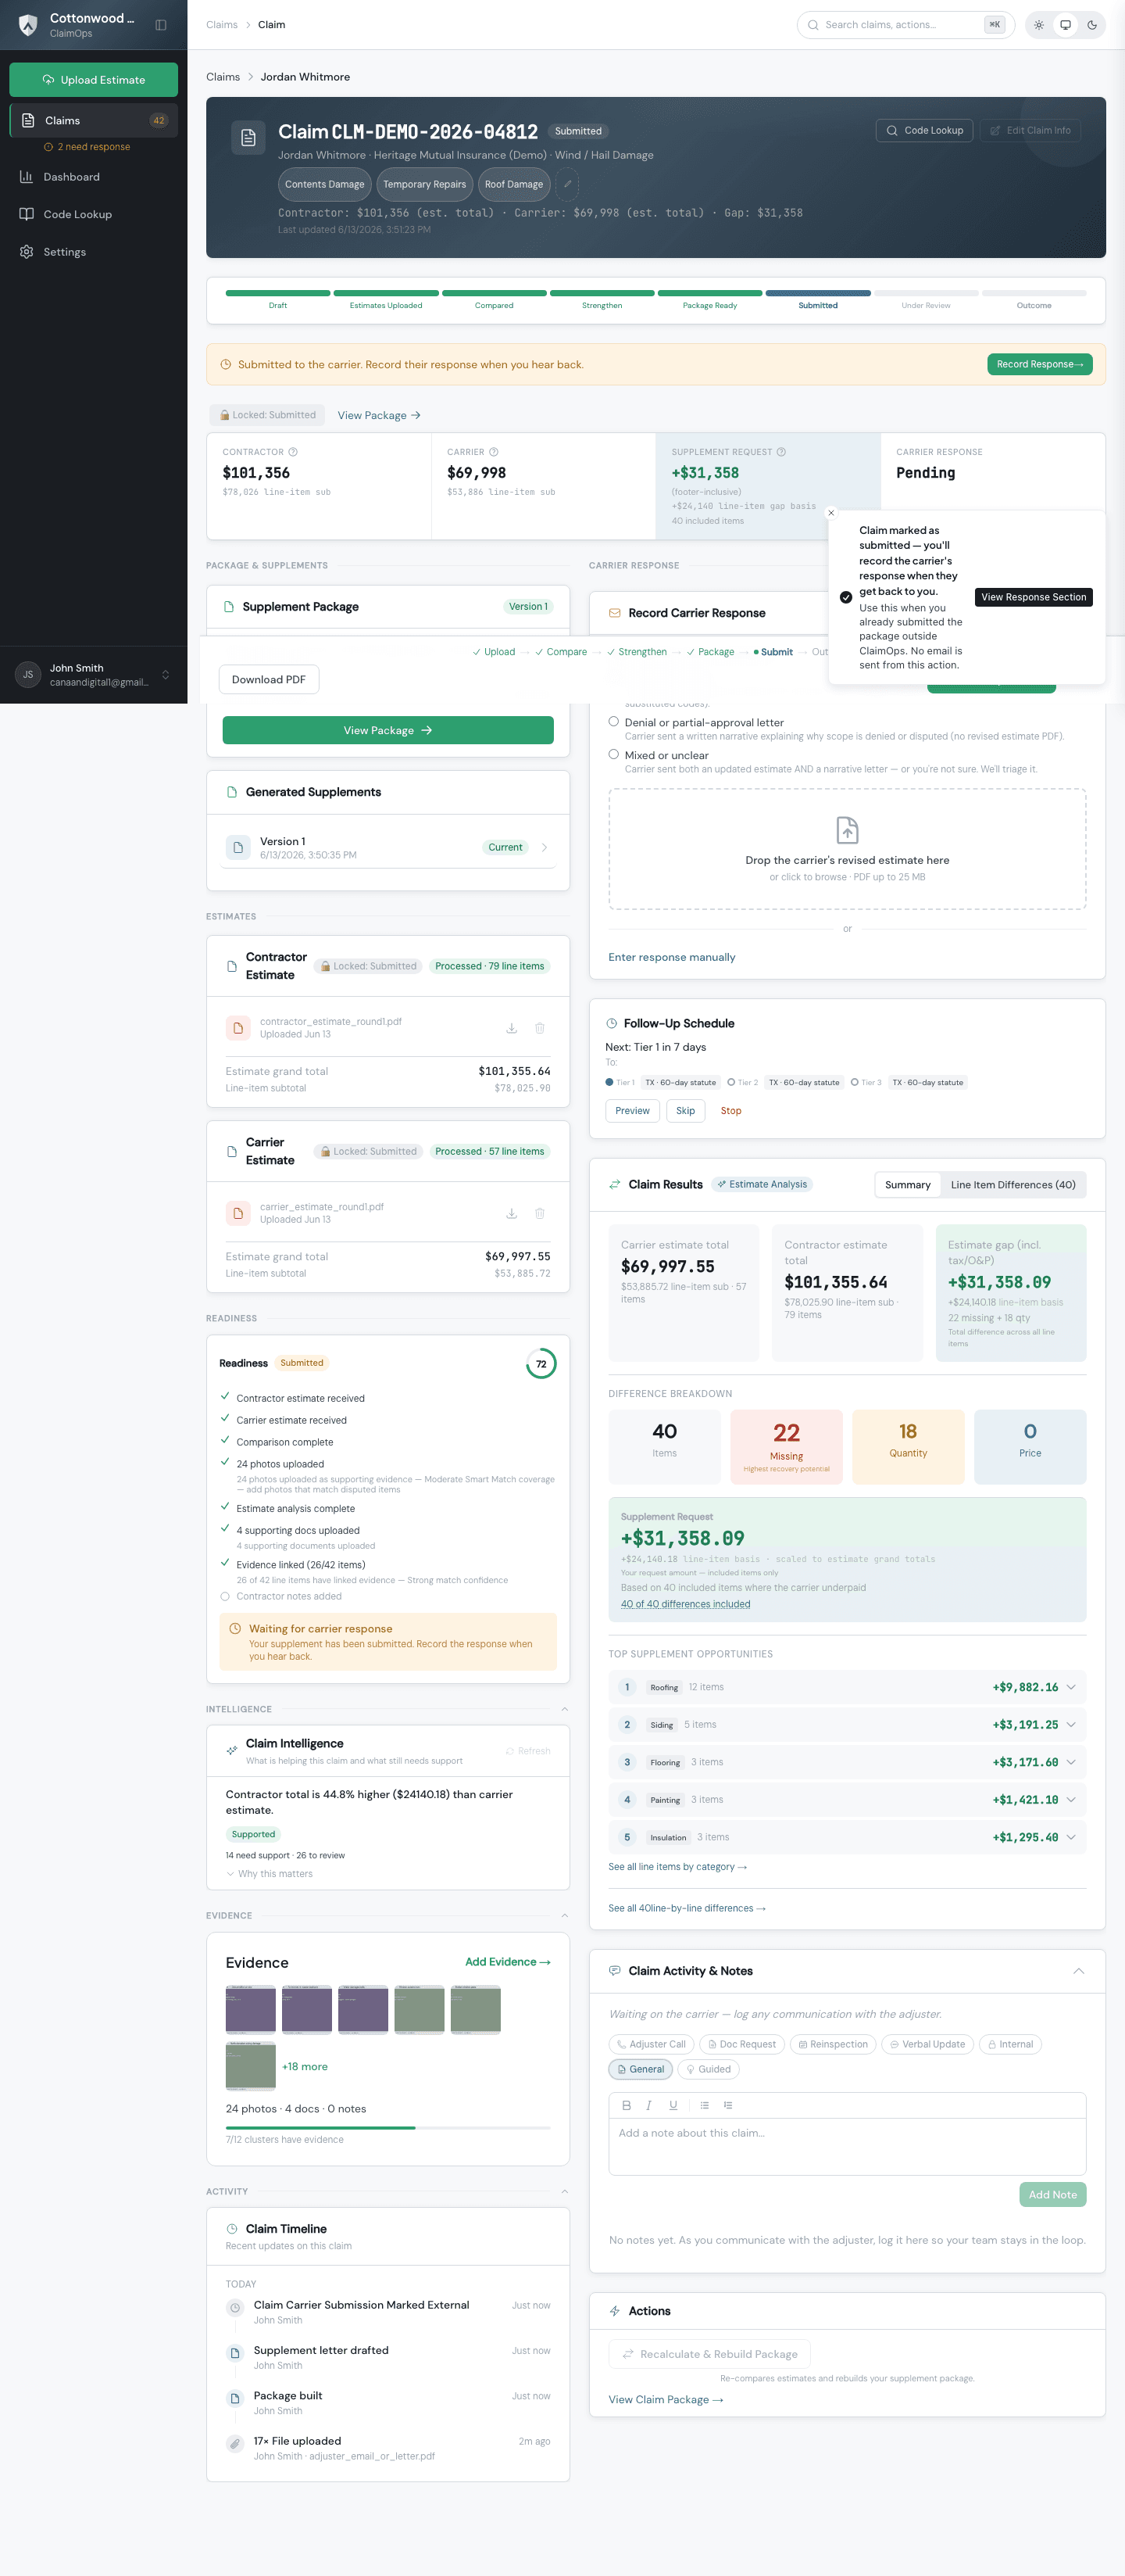Download contractor_estimate_round1.pdf
Viewport: 1125px width, 2576px height.
tap(512, 1028)
